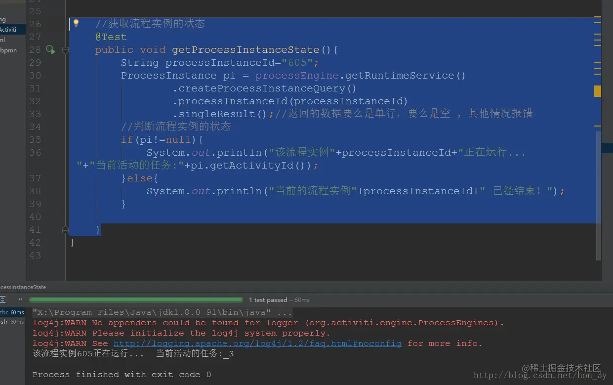
Task: Click the getProcessInstanceState method name
Action: [x=245, y=50]
